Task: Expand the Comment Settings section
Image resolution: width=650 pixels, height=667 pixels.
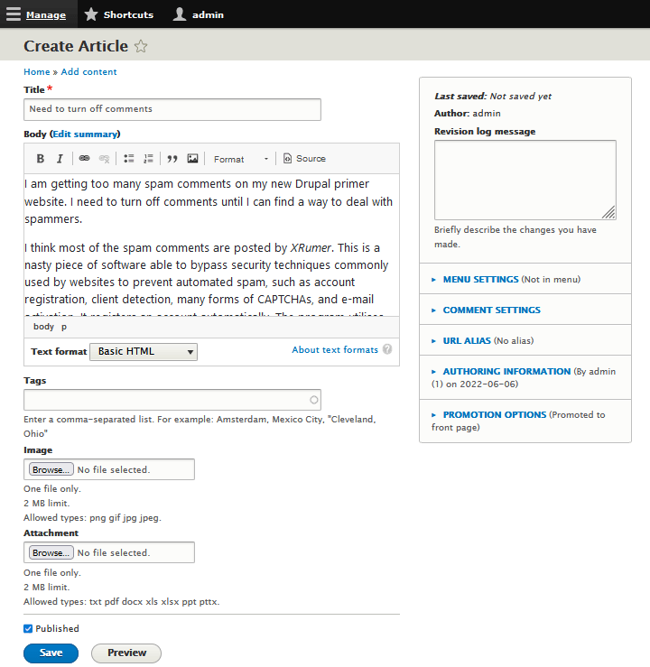Action: [x=491, y=310]
